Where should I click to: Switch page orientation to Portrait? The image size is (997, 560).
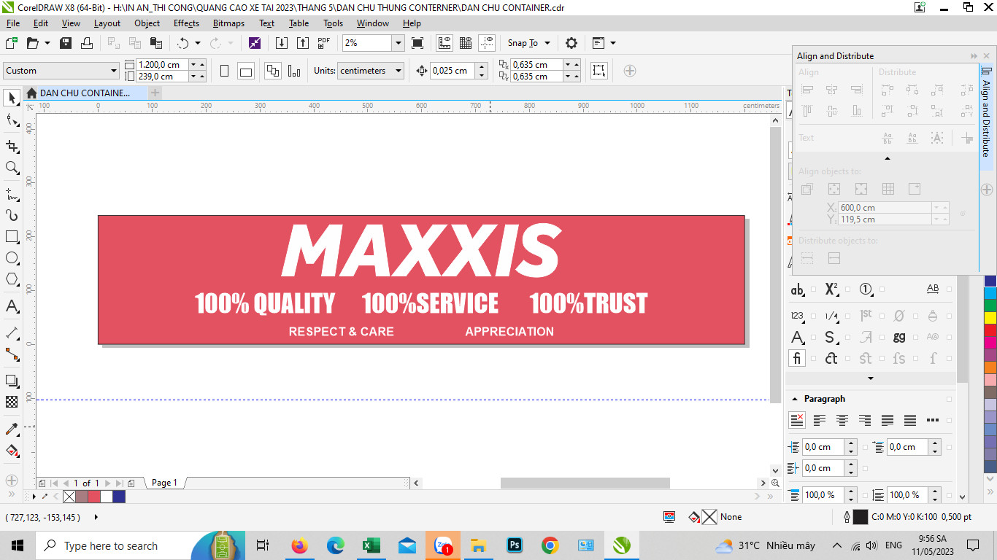(225, 71)
